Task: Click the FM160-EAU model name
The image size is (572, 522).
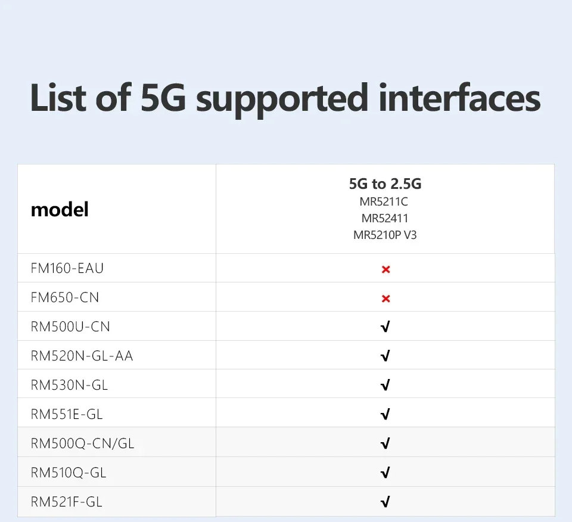Action: coord(67,269)
